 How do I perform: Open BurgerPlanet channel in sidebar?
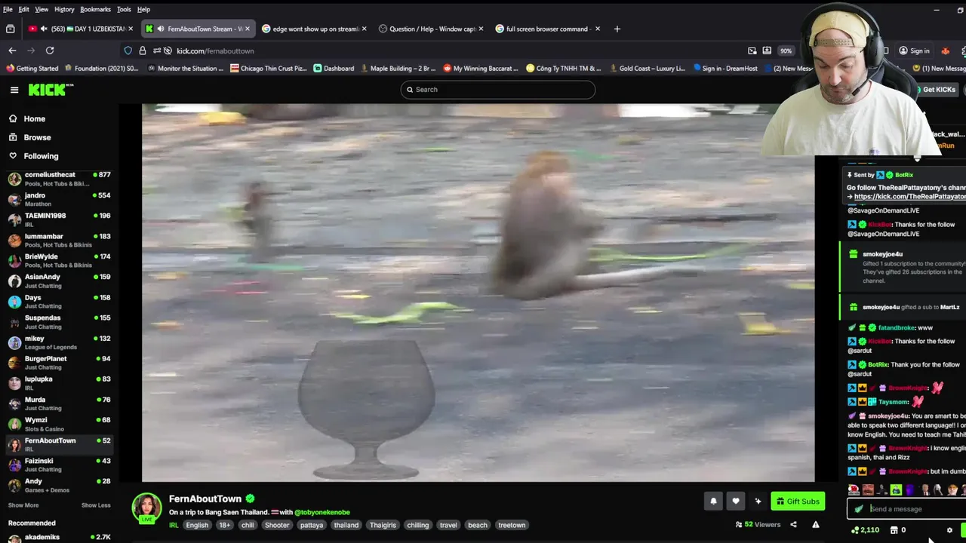click(59, 363)
